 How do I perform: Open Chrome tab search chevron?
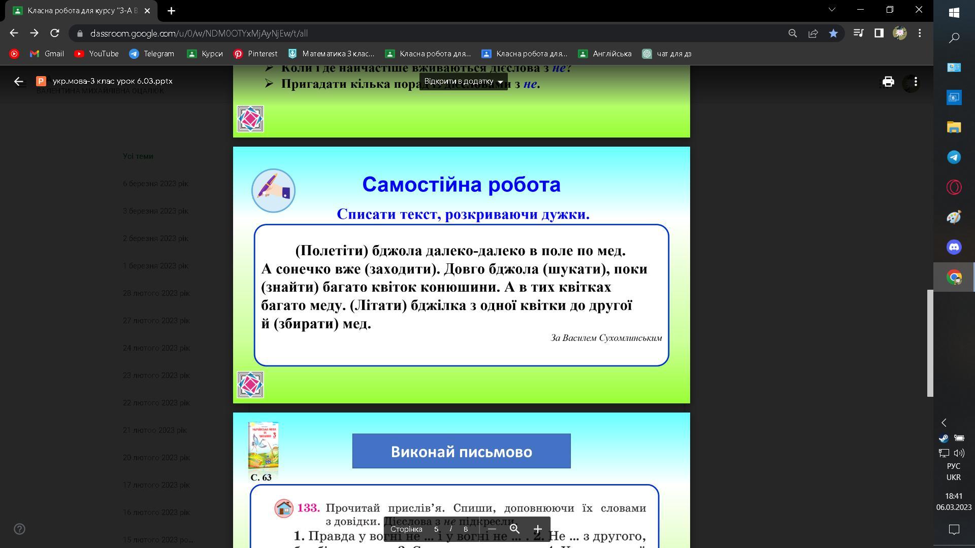(x=832, y=10)
